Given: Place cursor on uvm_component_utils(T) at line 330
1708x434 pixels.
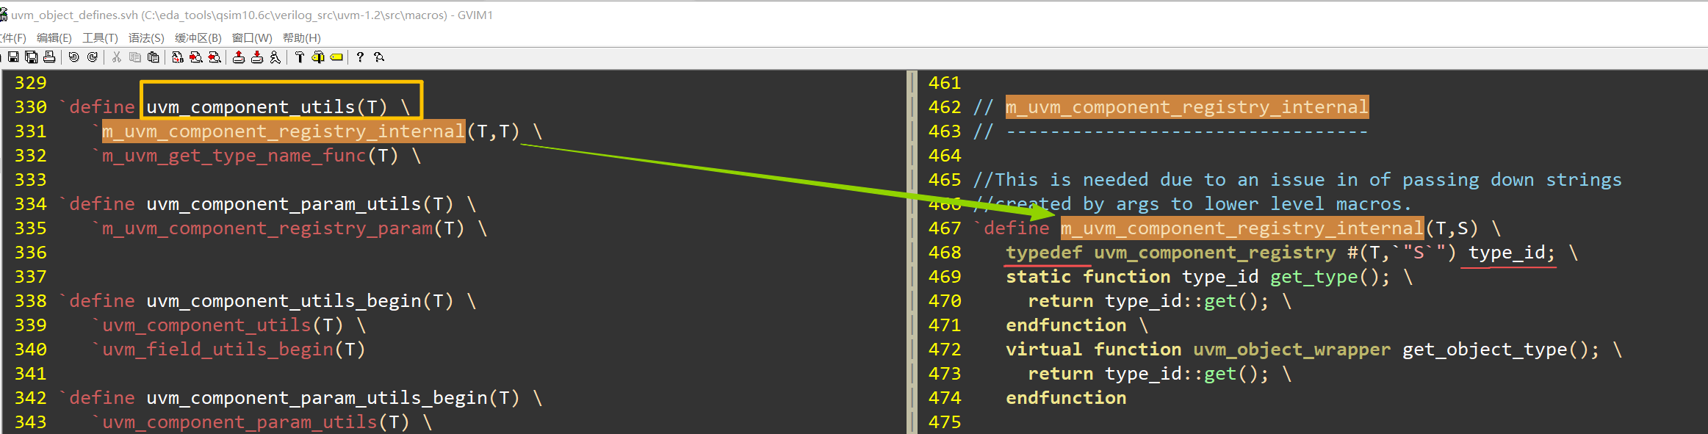Looking at the screenshot, I should pyautogui.click(x=267, y=107).
